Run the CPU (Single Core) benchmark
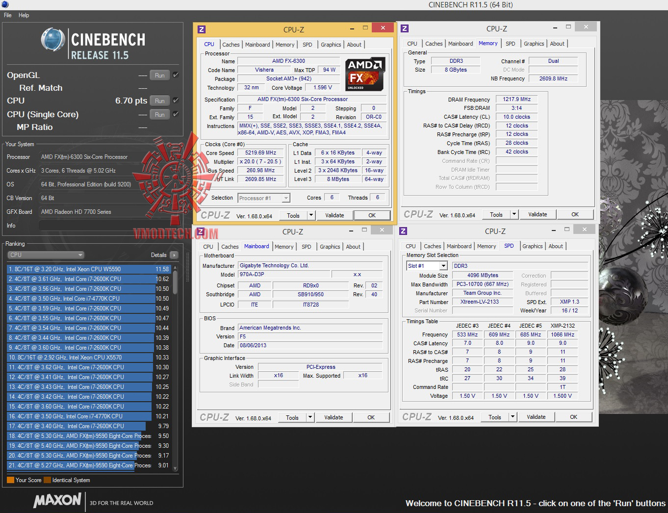Image resolution: width=668 pixels, height=513 pixels. pyautogui.click(x=160, y=114)
